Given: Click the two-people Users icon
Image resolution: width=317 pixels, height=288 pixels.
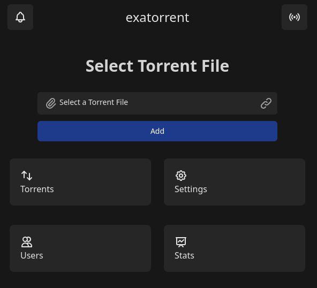Looking at the screenshot, I should [27, 242].
